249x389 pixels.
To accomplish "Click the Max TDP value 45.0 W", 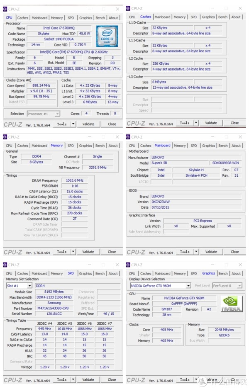I will tap(84, 34).
